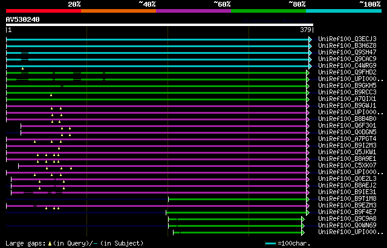This screenshot has width=387, height=248.
Task: Click the green alignment bar for B9GKH5
Action: click(x=156, y=86)
